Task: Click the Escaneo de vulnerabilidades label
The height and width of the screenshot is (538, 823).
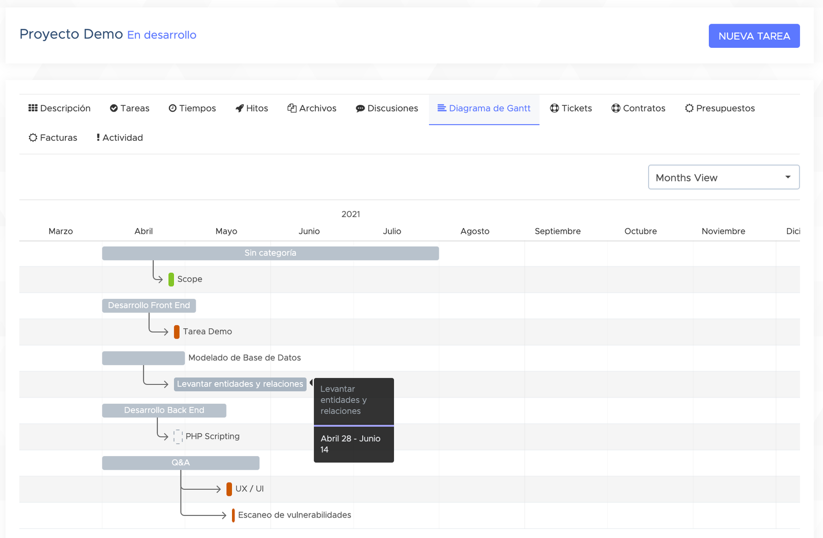Action: click(295, 515)
